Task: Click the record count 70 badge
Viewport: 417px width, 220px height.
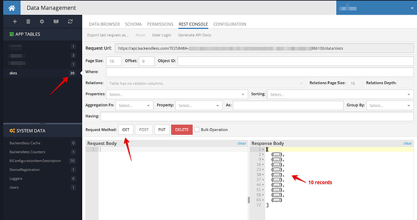Action: point(72,161)
